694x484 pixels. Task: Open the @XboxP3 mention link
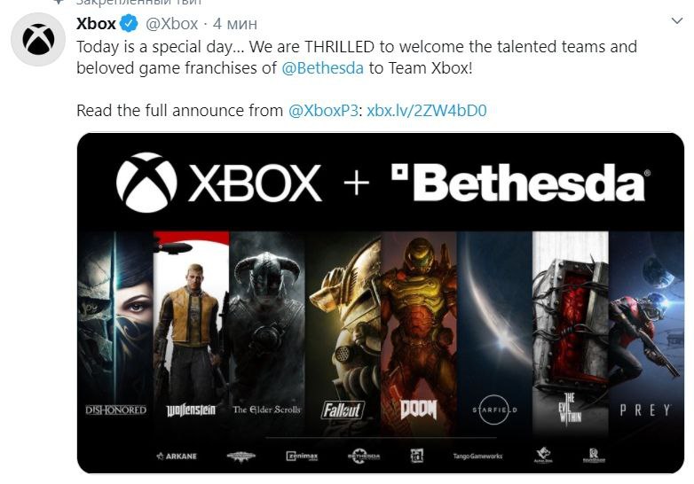323,111
